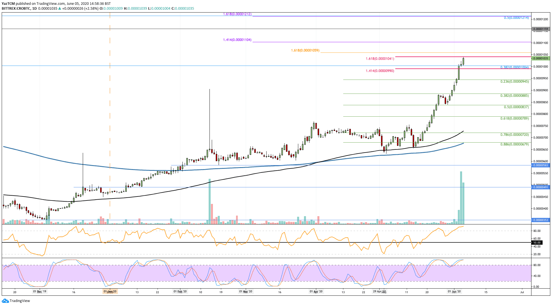
Task: Click the YazTCM author name
Action: pyautogui.click(x=8, y=4)
